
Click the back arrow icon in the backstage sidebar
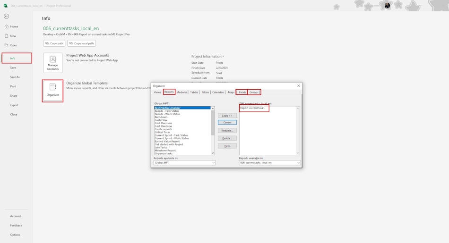pyautogui.click(x=6, y=17)
